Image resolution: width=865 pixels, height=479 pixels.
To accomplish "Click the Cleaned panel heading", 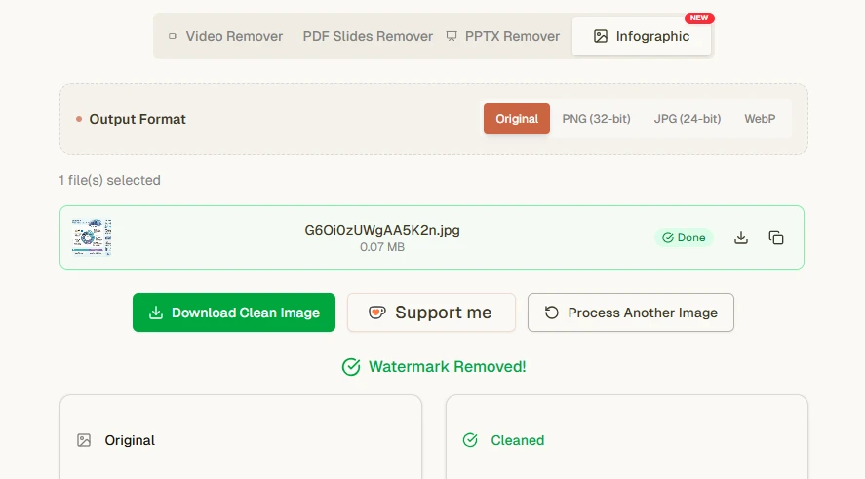I will coord(518,440).
